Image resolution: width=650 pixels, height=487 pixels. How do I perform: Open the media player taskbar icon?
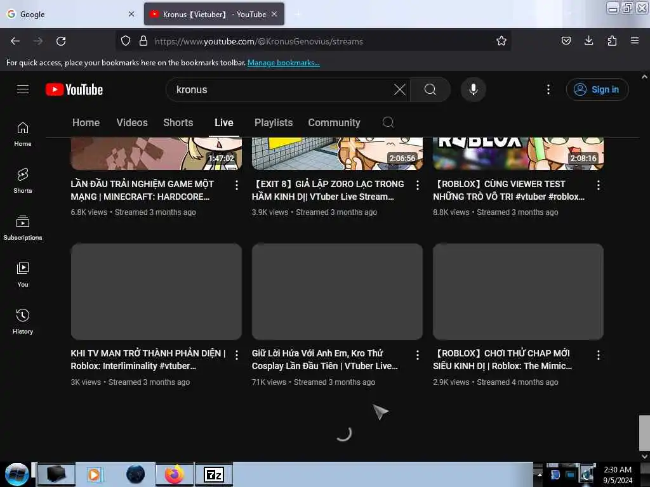pos(94,474)
